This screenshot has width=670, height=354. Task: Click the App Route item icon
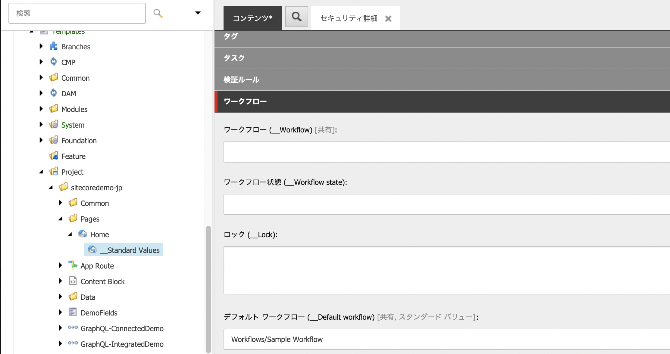point(73,266)
